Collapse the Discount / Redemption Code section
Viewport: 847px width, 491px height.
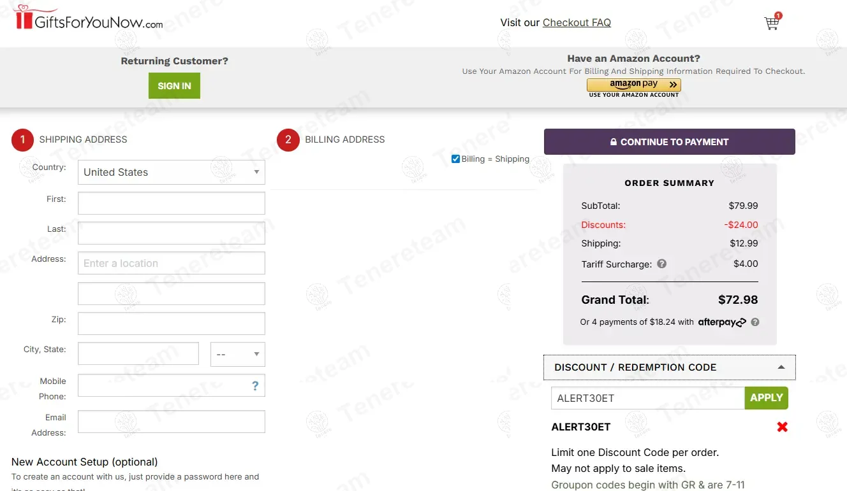pyautogui.click(x=670, y=367)
